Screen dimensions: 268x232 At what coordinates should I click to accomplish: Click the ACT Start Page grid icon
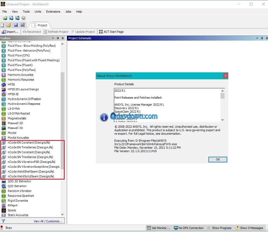pos(101,32)
